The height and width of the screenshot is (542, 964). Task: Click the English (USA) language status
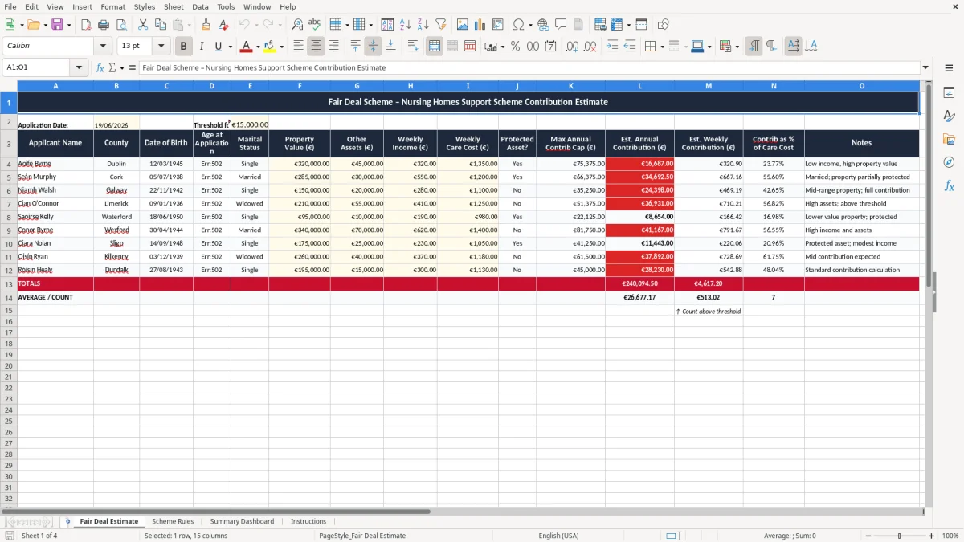click(x=558, y=536)
